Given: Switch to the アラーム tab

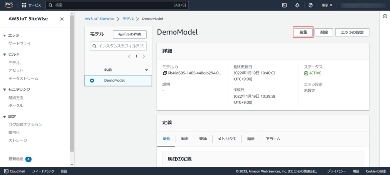Looking at the screenshot, I should click(273, 139).
